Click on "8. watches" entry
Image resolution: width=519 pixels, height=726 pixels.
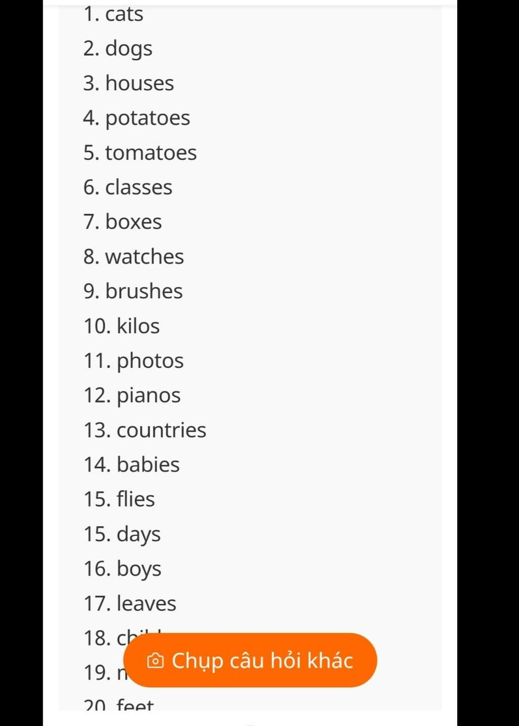(134, 257)
